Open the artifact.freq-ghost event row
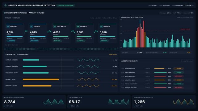Screen dimensions: 198x111 (157, 80)
